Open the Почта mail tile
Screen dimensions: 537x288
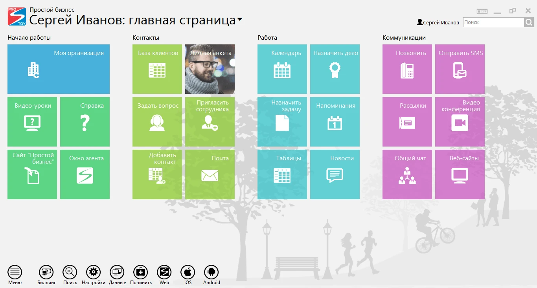210,174
